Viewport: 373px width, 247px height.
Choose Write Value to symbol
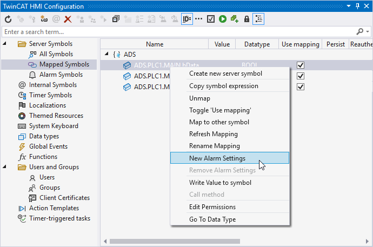[x=230, y=183]
